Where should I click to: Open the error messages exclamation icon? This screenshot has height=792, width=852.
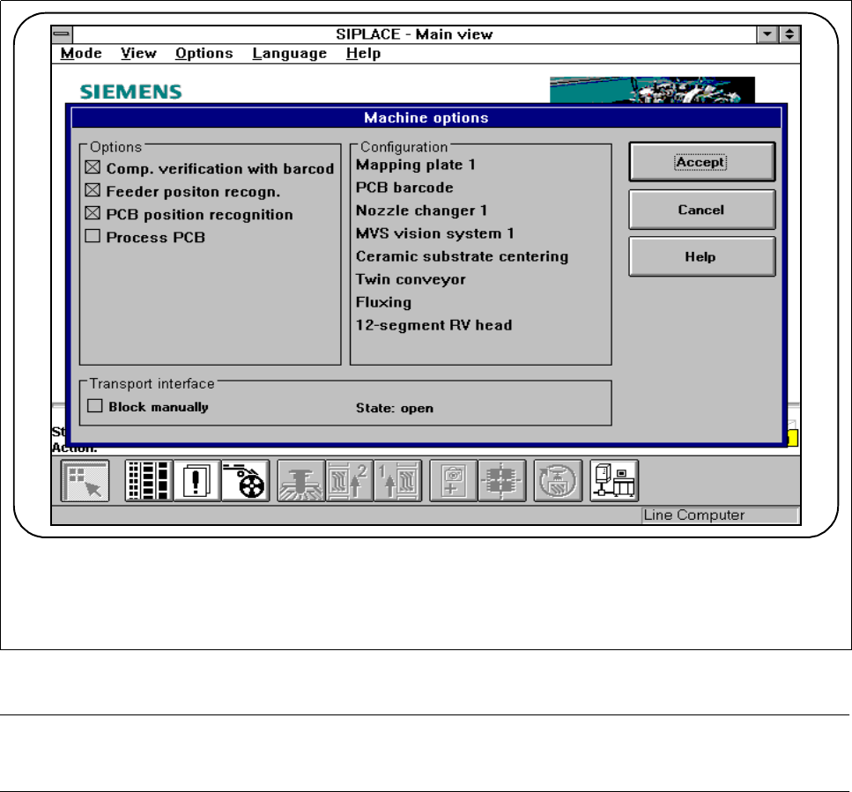tap(196, 481)
